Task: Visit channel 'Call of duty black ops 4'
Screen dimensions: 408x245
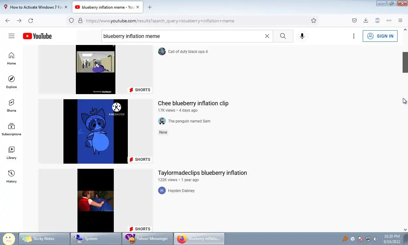Action: point(188,52)
